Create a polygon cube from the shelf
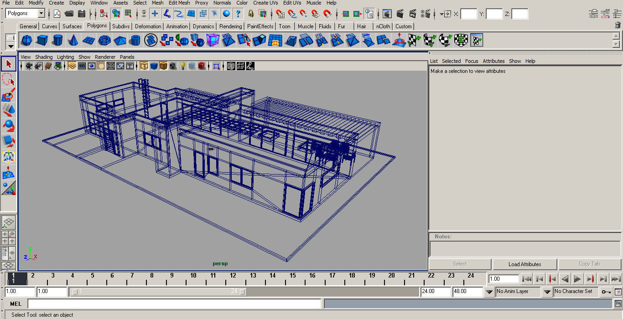 (x=42, y=40)
